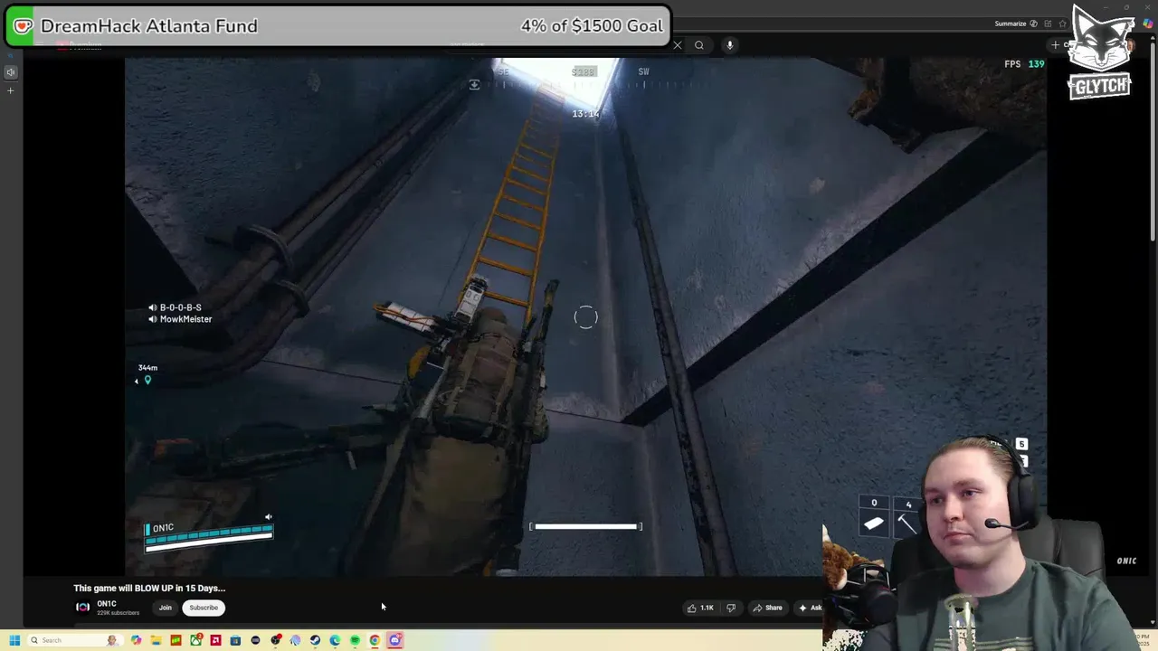Open the Copilot icon in browser toolbar

[1148, 24]
